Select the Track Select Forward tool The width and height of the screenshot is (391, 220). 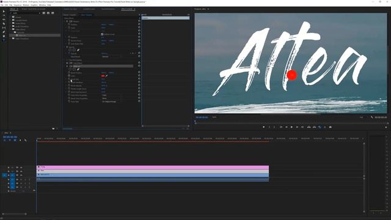click(x=4, y=15)
